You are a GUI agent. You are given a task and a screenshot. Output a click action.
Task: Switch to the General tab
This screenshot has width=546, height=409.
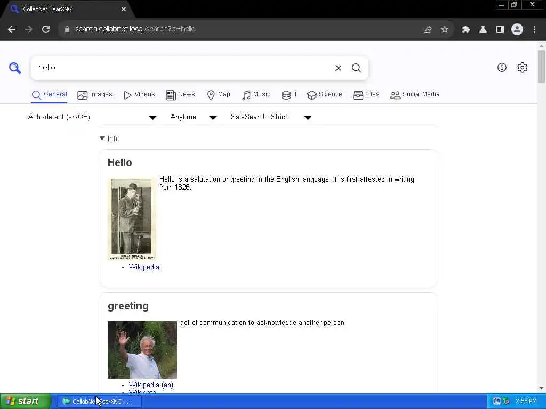(49, 95)
